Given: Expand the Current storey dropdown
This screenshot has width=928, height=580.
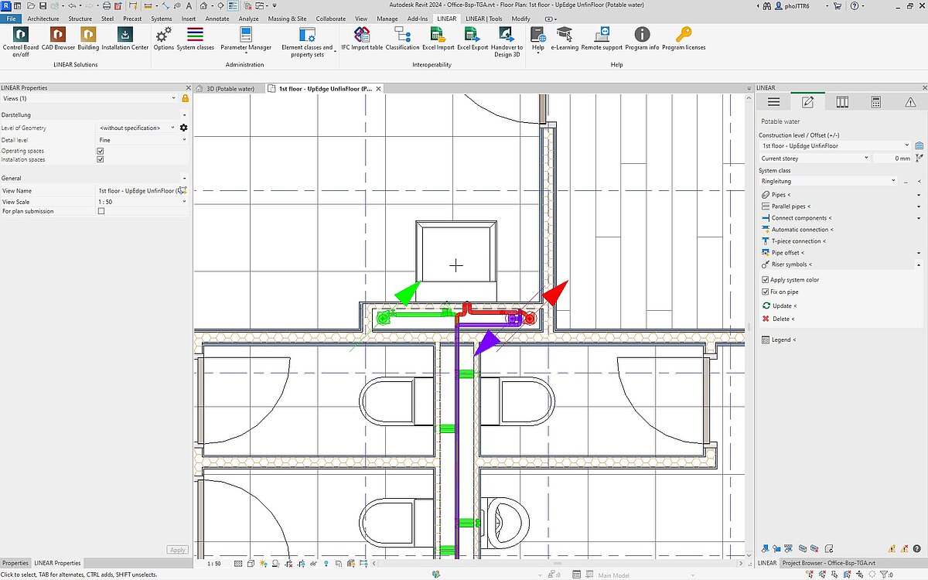Looking at the screenshot, I should [812, 159].
